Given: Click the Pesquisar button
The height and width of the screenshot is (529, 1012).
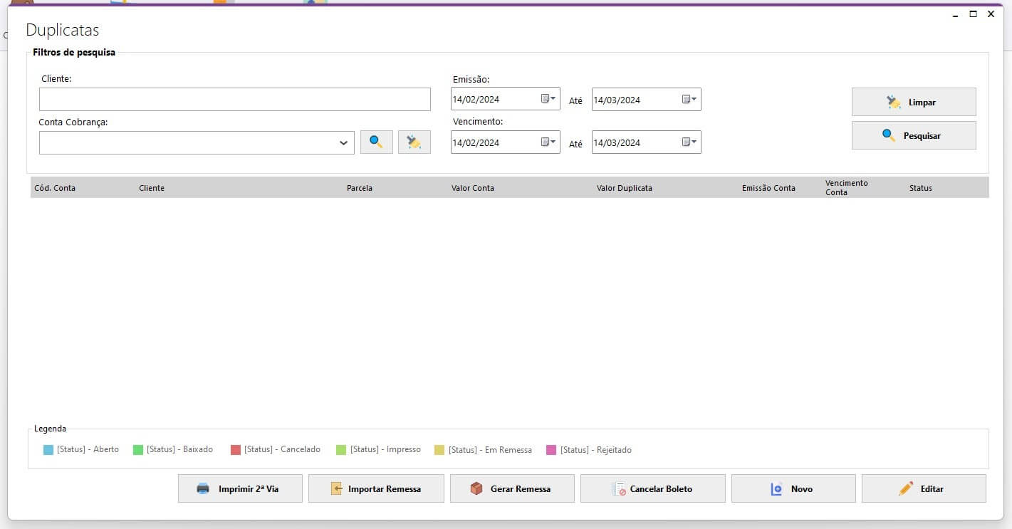Looking at the screenshot, I should click(x=914, y=135).
